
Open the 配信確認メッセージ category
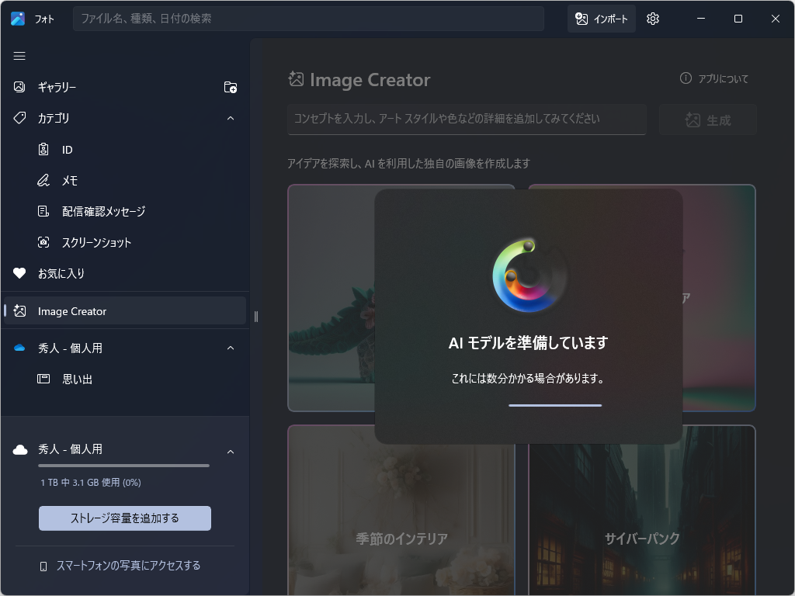pyautogui.click(x=43, y=211)
